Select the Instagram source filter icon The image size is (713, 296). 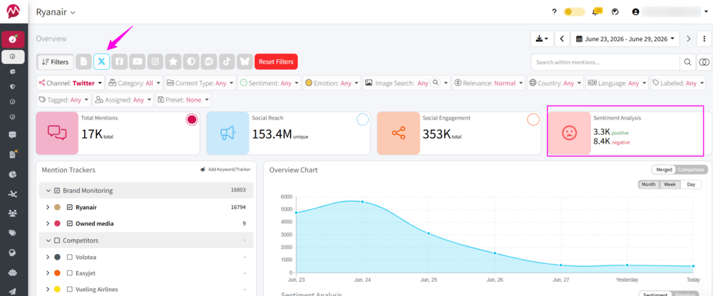click(x=155, y=61)
